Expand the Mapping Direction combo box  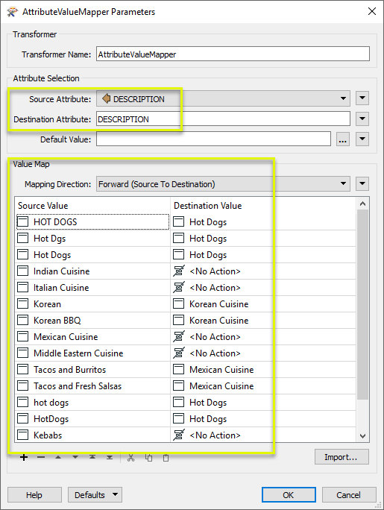point(343,183)
